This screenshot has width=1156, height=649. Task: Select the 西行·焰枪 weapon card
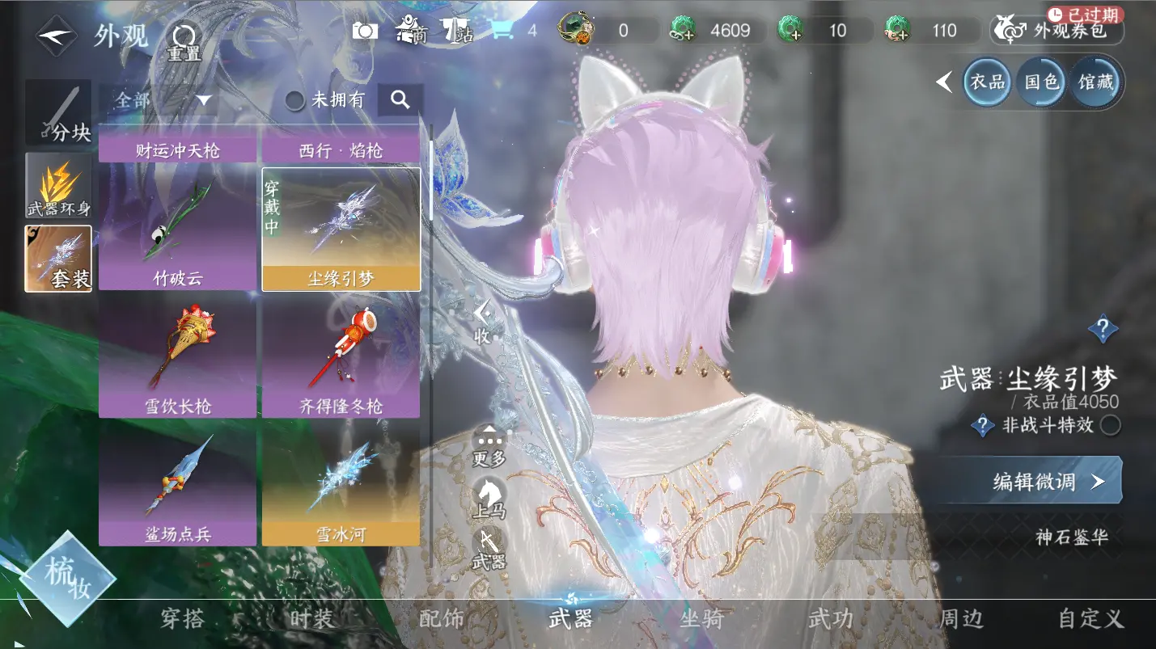point(341,144)
